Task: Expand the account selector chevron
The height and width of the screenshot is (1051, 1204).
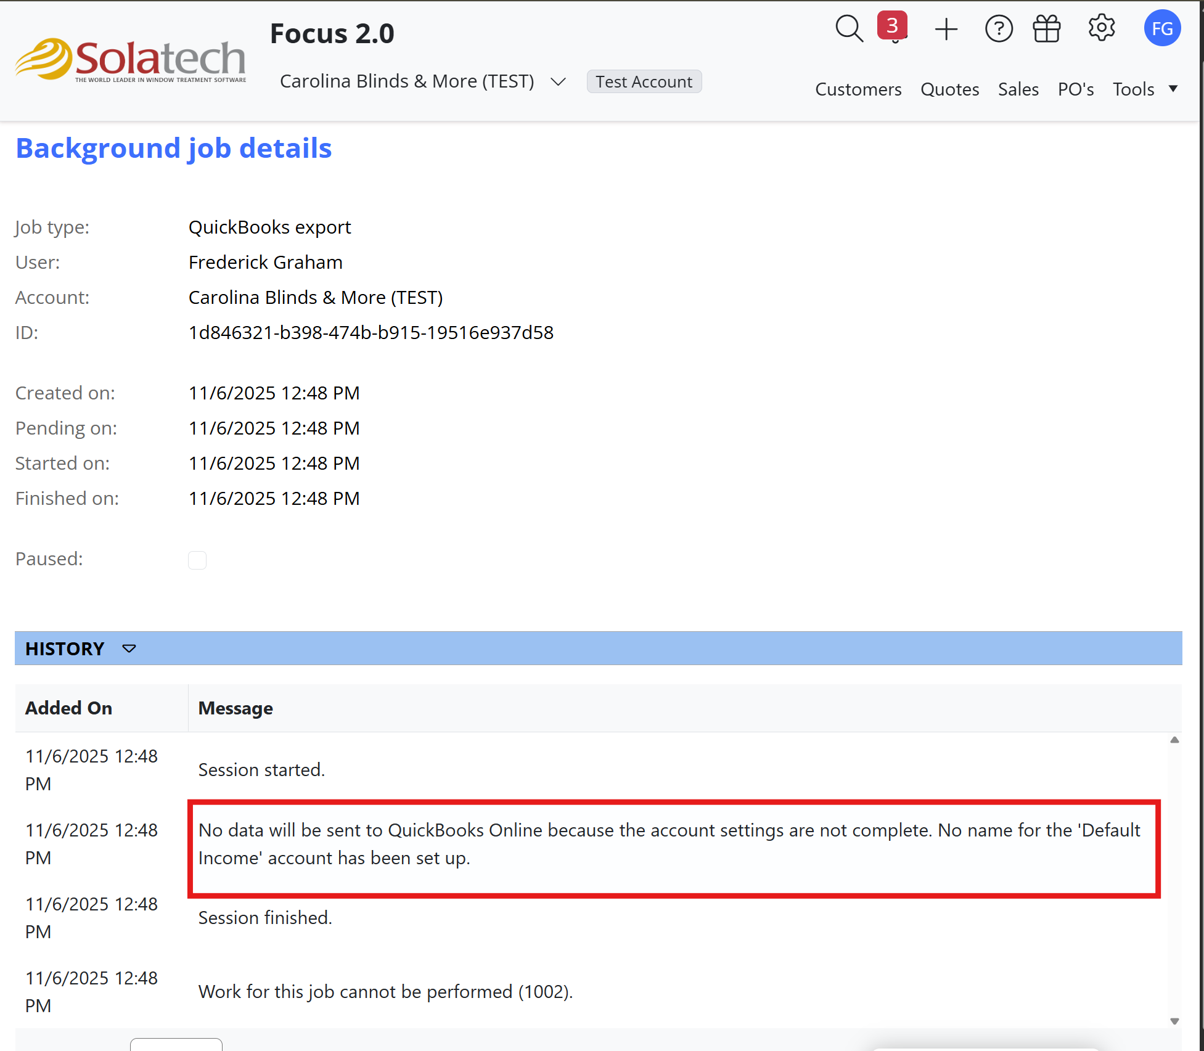Action: (x=558, y=82)
